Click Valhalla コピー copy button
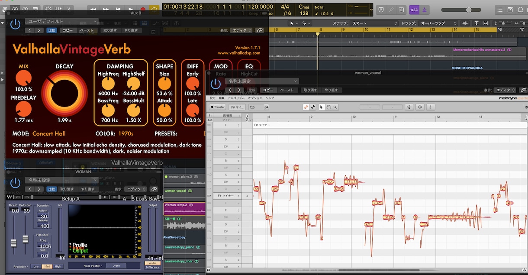This screenshot has width=528, height=275. 67,30
